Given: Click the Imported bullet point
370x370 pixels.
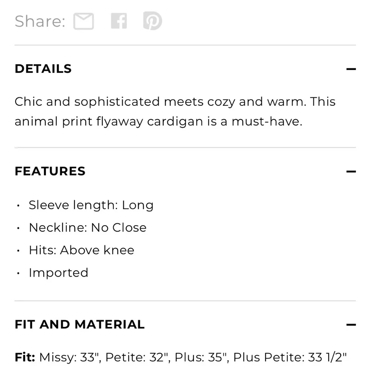Looking at the screenshot, I should pos(58,273).
